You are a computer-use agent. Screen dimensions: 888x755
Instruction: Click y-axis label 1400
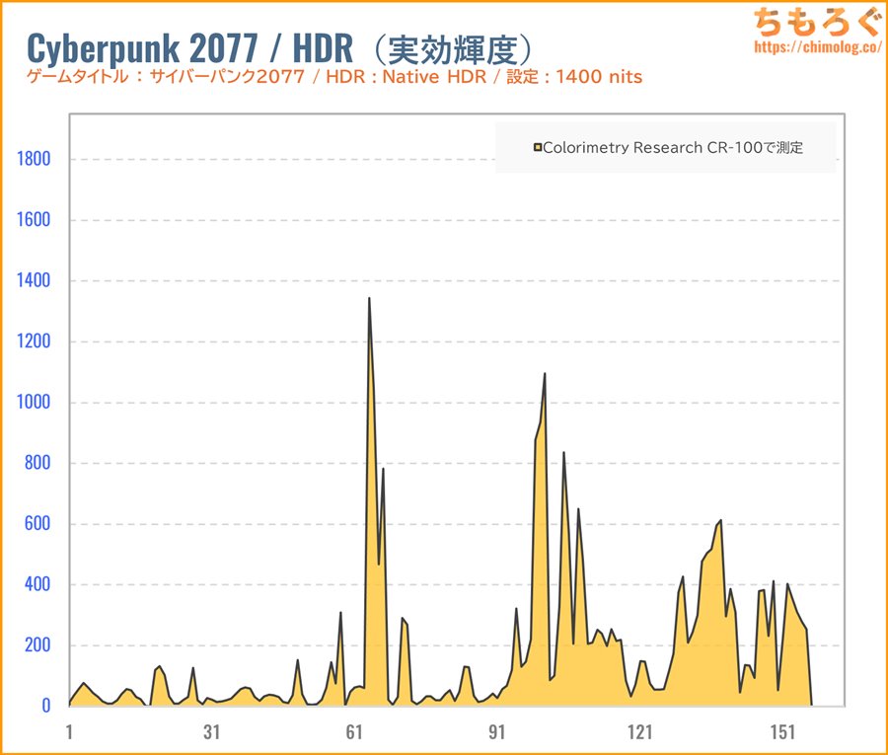(x=34, y=280)
